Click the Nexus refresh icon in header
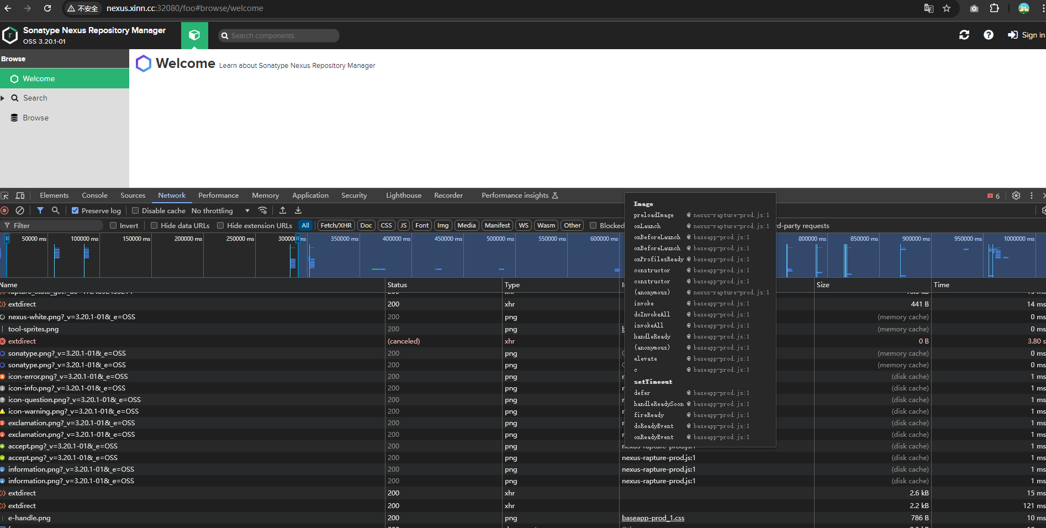 tap(964, 35)
